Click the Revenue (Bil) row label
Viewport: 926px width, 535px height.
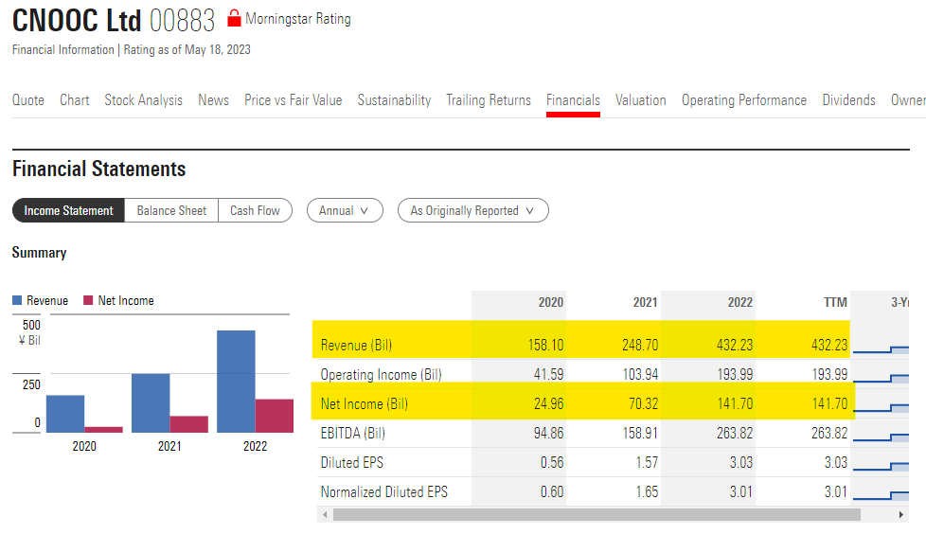(x=356, y=345)
